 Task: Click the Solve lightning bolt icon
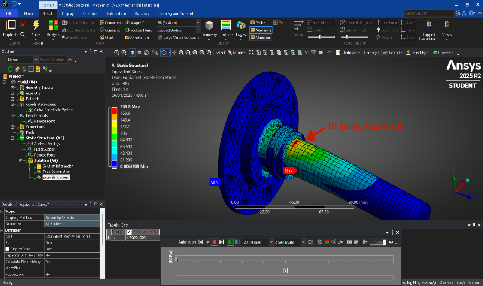point(36,25)
